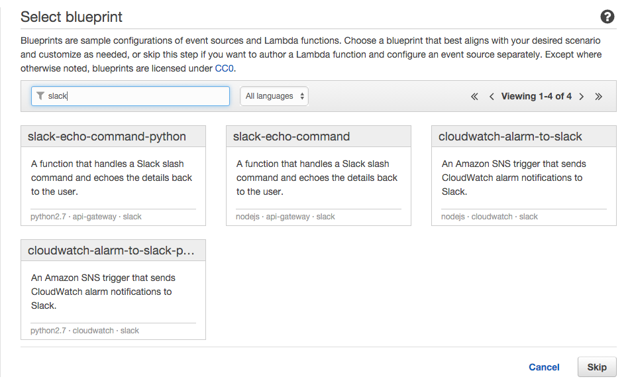
Task: Click the nodejs api-gateway slack tags
Action: pos(286,217)
